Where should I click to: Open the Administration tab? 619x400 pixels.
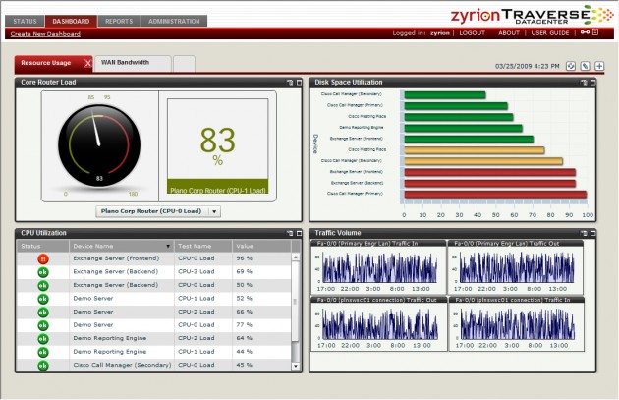[x=174, y=21]
